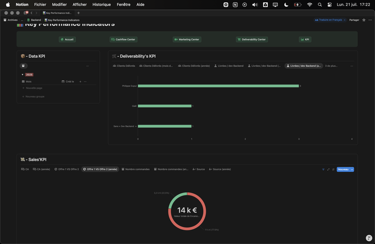Open a new tab with the plus icon
The width and height of the screenshot is (375, 244).
(78, 13)
